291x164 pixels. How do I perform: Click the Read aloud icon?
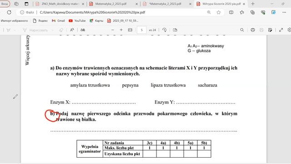[x=72, y=30]
